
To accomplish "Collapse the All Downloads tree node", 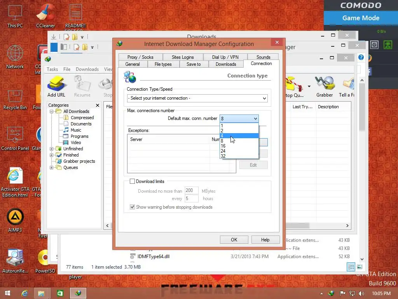I will 51,111.
